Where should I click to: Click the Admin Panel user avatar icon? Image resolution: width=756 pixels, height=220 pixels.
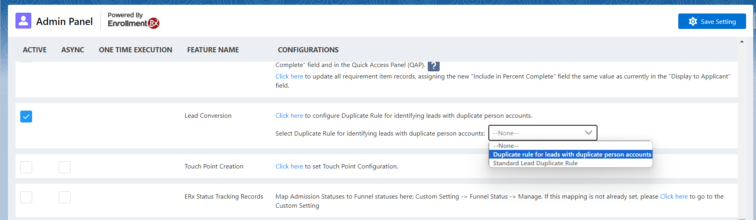[x=23, y=21]
